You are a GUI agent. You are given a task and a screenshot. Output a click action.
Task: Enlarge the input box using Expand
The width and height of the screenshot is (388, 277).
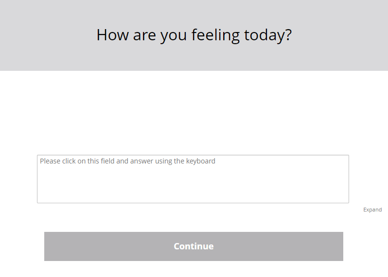point(372,210)
